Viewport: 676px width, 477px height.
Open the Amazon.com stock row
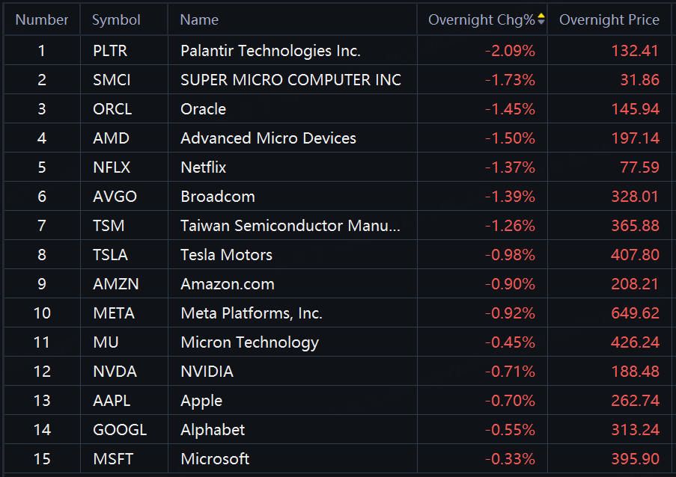coord(228,284)
